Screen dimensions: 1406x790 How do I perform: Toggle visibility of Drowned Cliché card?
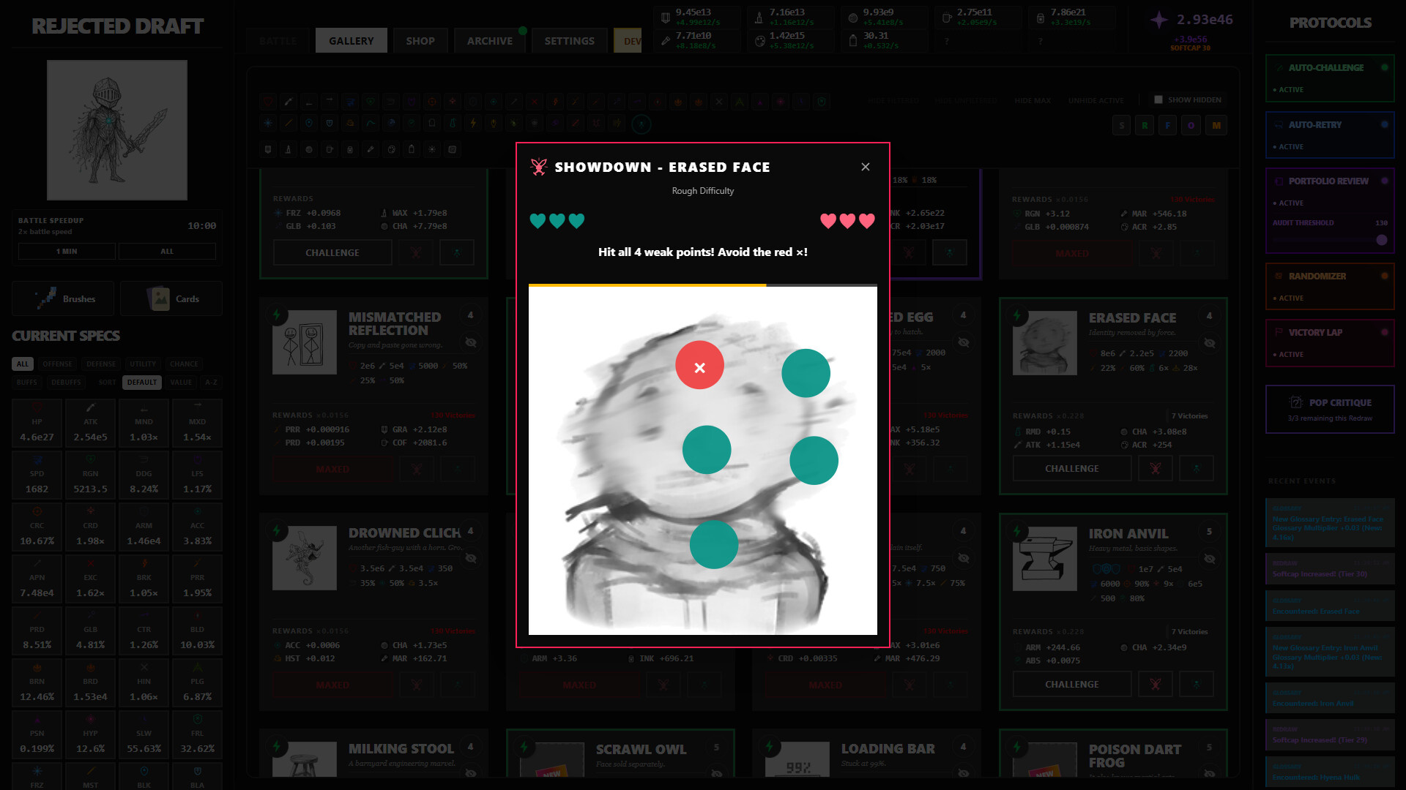(x=471, y=558)
